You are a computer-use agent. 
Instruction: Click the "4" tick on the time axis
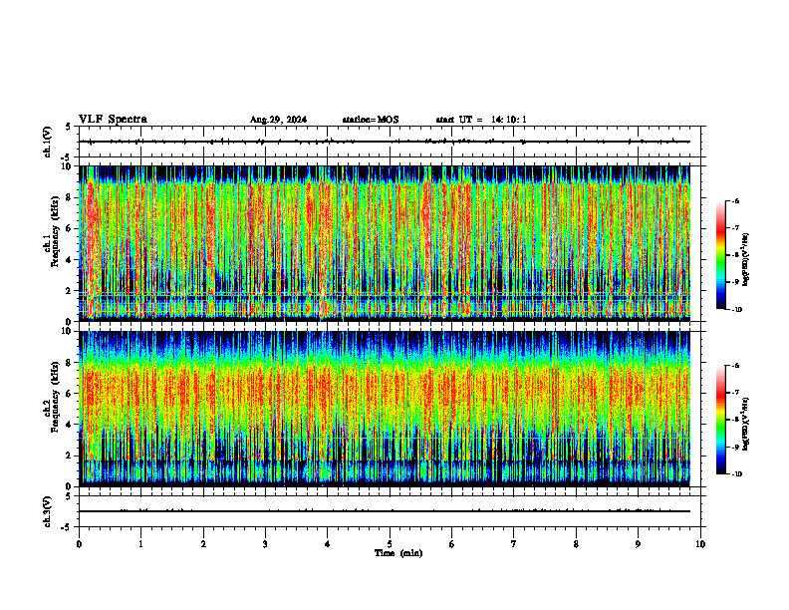coord(328,544)
